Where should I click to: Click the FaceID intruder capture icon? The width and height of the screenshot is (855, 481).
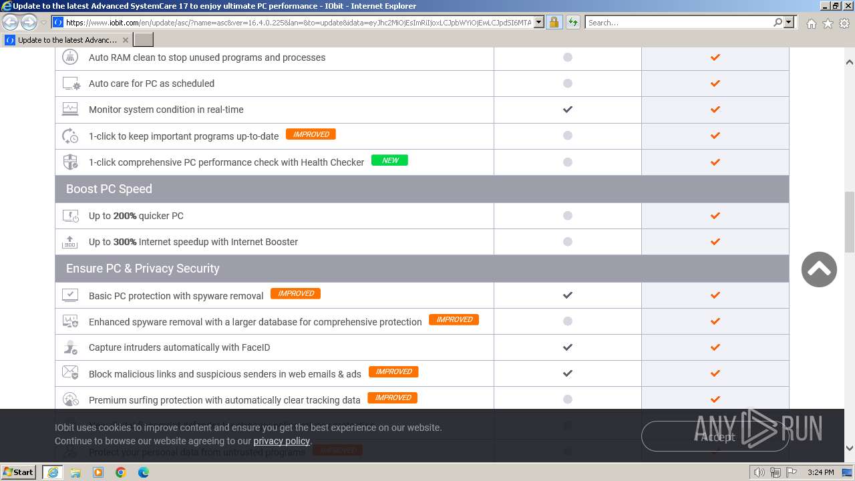tap(70, 347)
